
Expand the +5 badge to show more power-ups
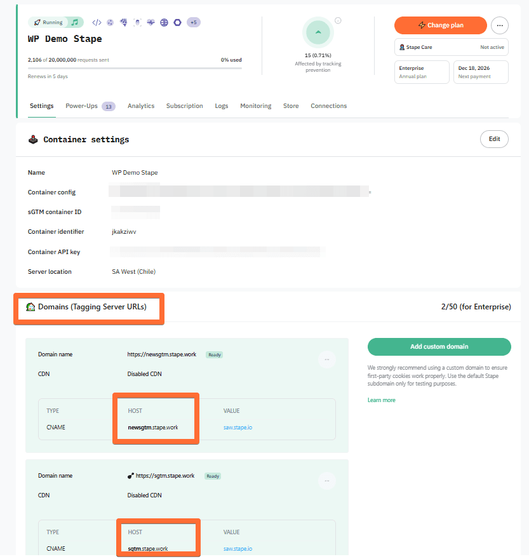click(194, 22)
